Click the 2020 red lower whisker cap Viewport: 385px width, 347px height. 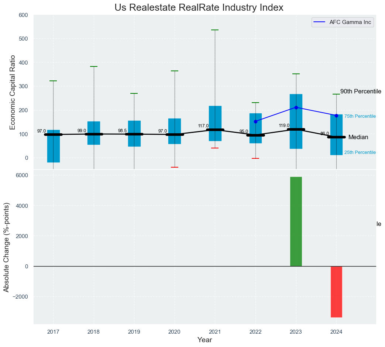click(175, 167)
